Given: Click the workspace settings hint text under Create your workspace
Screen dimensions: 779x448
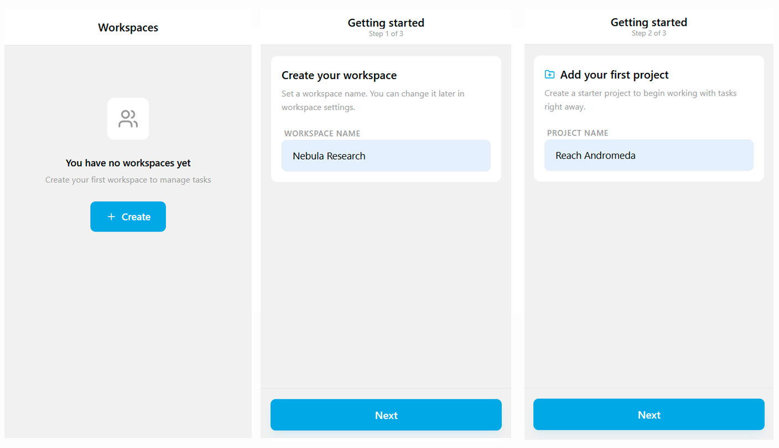Looking at the screenshot, I should (373, 100).
